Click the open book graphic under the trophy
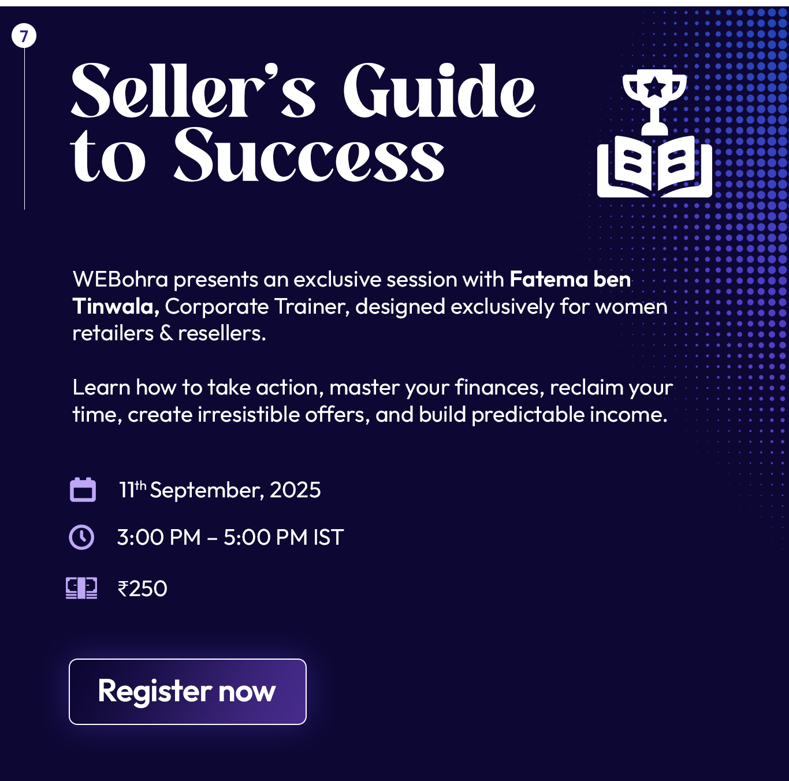The height and width of the screenshot is (781, 789). coord(654,168)
